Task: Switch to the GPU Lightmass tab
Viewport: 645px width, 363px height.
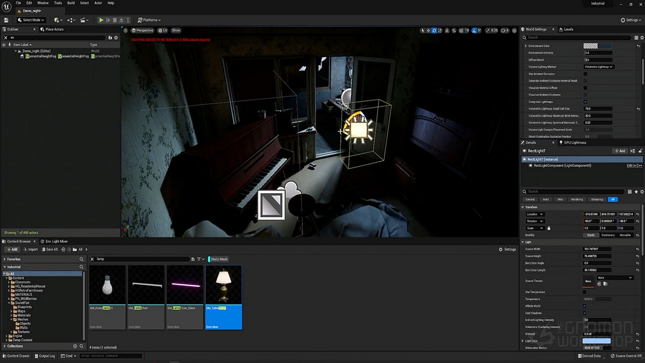Action: click(x=574, y=143)
